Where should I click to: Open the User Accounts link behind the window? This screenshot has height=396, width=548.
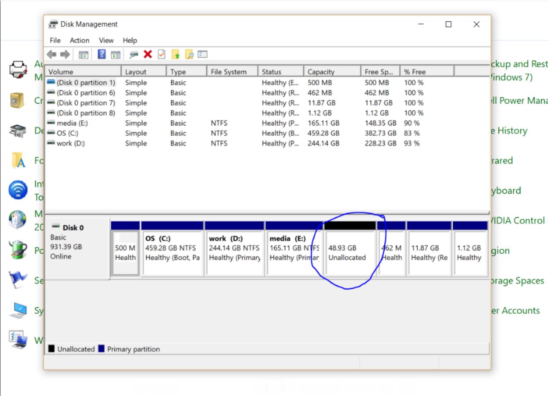tap(516, 310)
